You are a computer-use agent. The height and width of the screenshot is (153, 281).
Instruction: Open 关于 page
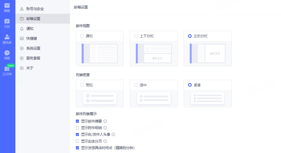(x=42, y=68)
